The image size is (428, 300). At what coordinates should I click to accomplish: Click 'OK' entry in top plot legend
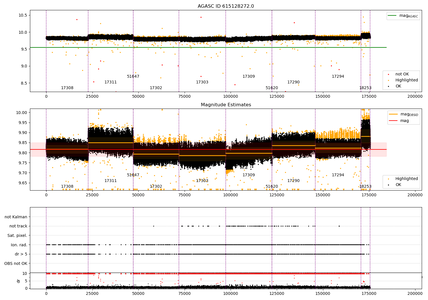(398, 86)
